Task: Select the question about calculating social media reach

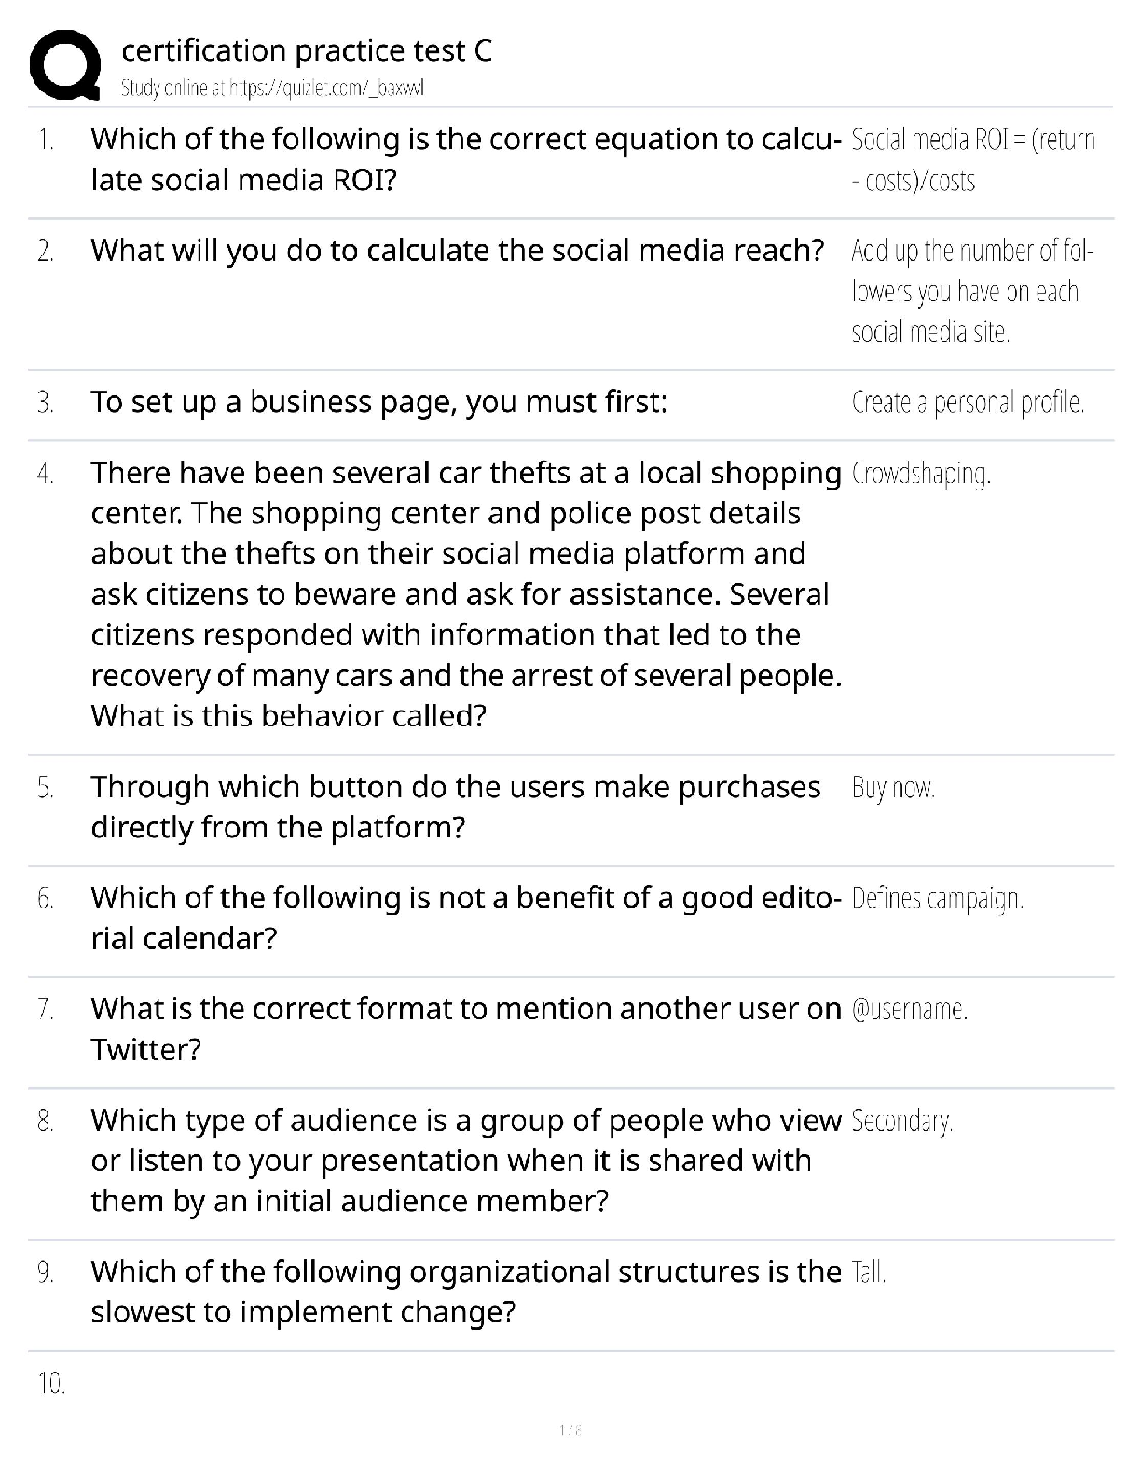Action: (x=457, y=251)
